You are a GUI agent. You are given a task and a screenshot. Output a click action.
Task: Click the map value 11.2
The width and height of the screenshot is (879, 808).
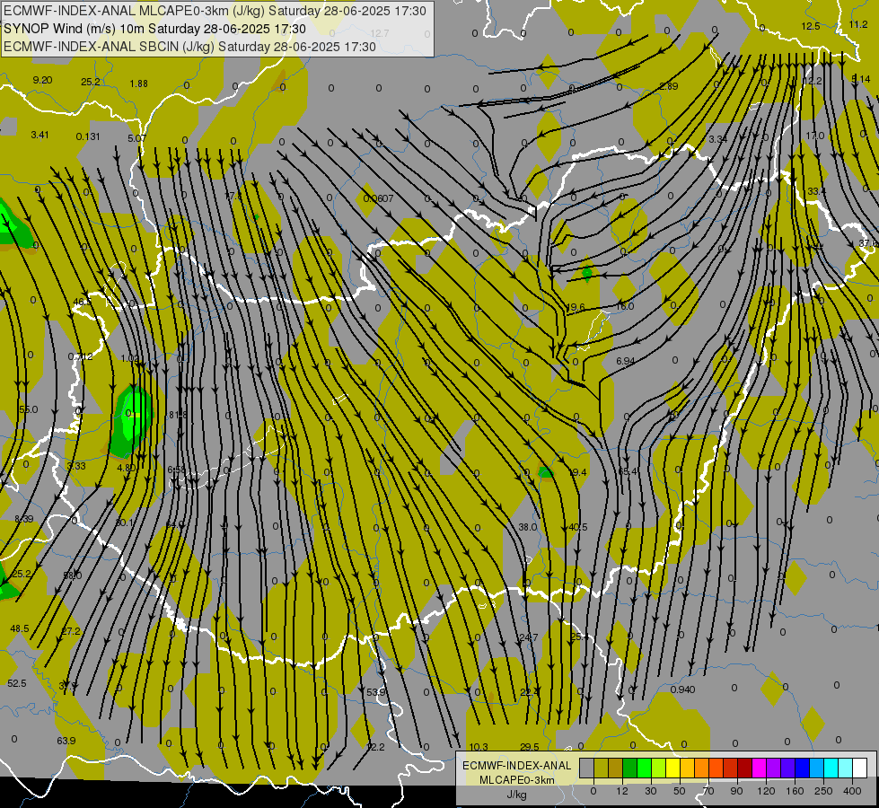pyautogui.click(x=858, y=24)
